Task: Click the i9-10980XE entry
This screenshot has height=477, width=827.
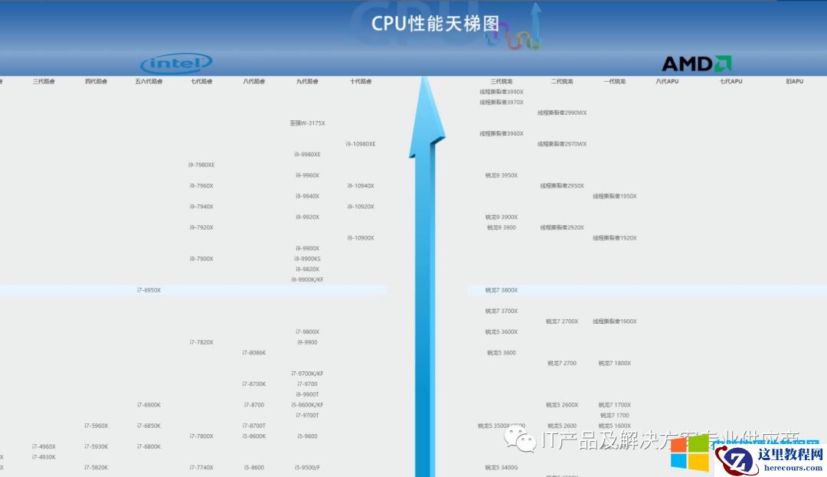Action: pyautogui.click(x=361, y=144)
